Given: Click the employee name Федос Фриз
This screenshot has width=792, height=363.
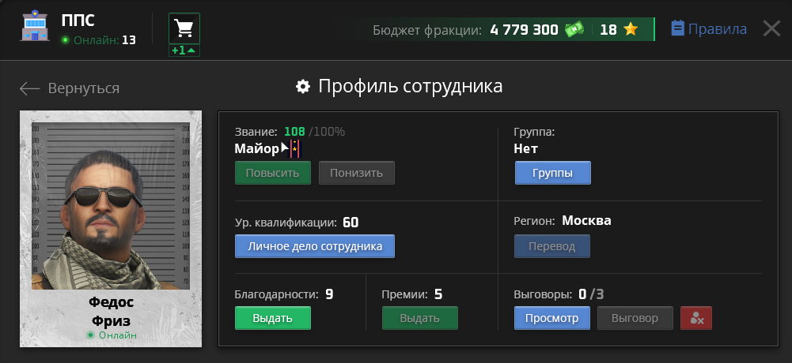Looking at the screenshot, I should click(111, 312).
